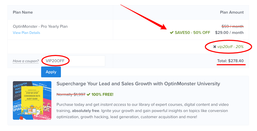Viewport: 257px width, 131px height.
Task: Click the "Have a coupon?" label
Action: [26, 61]
